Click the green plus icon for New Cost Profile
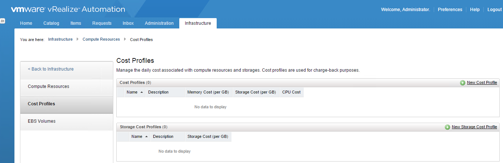503x163 pixels. [463, 83]
